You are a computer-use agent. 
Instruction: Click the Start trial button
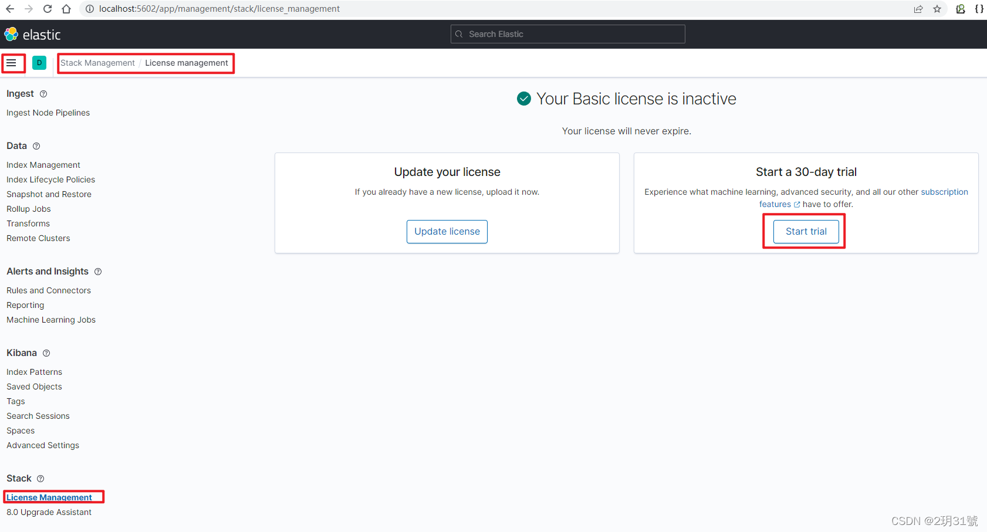(805, 231)
